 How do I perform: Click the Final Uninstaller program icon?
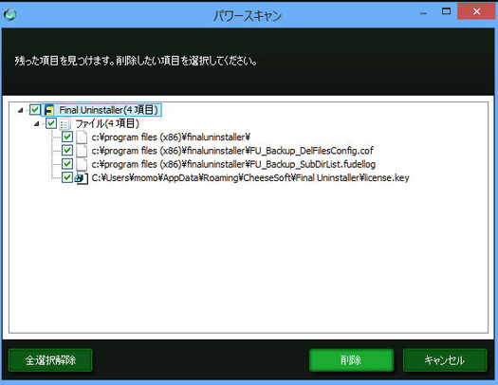(x=49, y=110)
